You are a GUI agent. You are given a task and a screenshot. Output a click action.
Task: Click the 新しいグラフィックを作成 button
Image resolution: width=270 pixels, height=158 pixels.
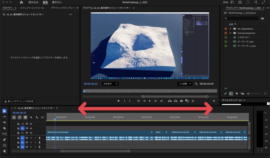[19, 101]
